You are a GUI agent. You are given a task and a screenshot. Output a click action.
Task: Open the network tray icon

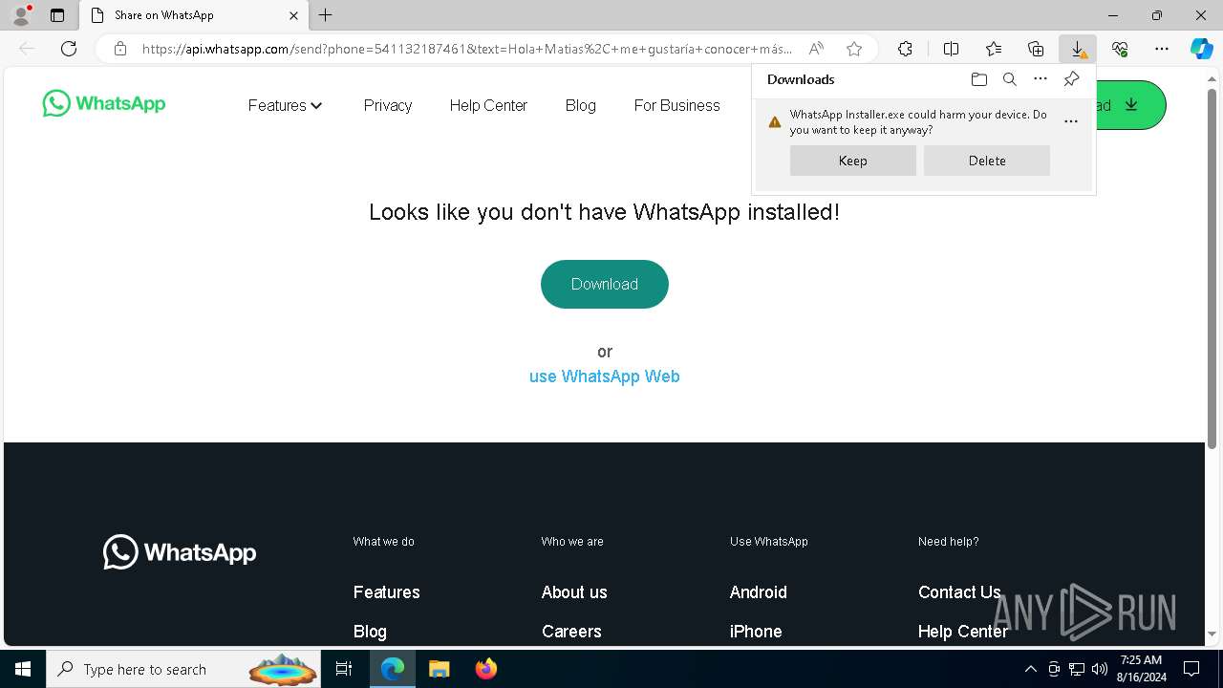coord(1077,669)
